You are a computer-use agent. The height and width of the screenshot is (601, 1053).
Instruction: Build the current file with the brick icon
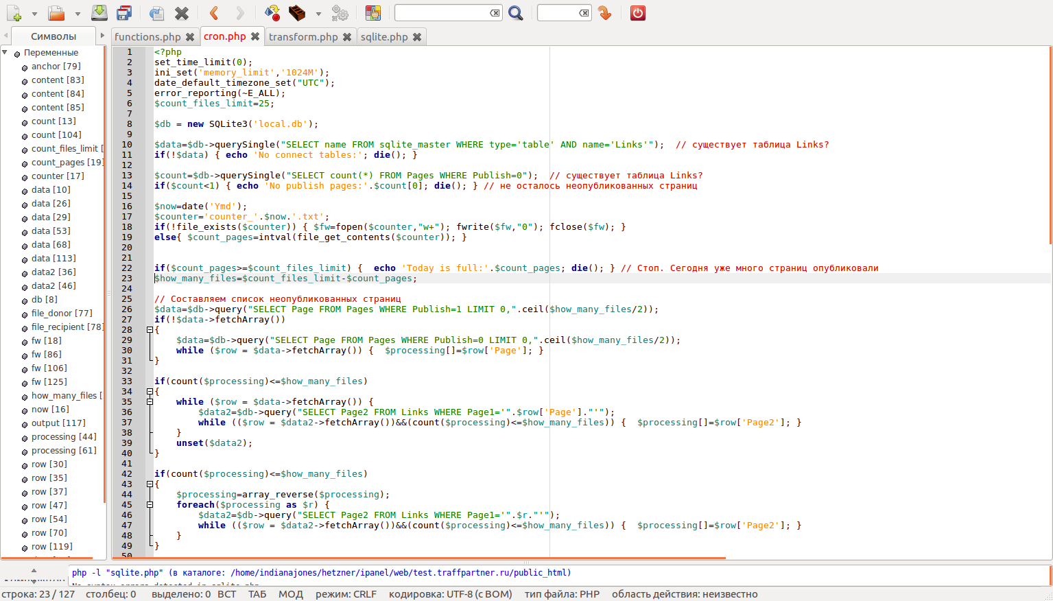[297, 13]
